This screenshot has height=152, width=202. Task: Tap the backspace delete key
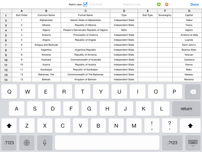click(193, 92)
